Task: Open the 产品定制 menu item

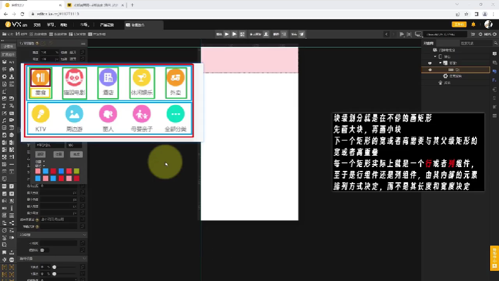Action: pyautogui.click(x=107, y=25)
